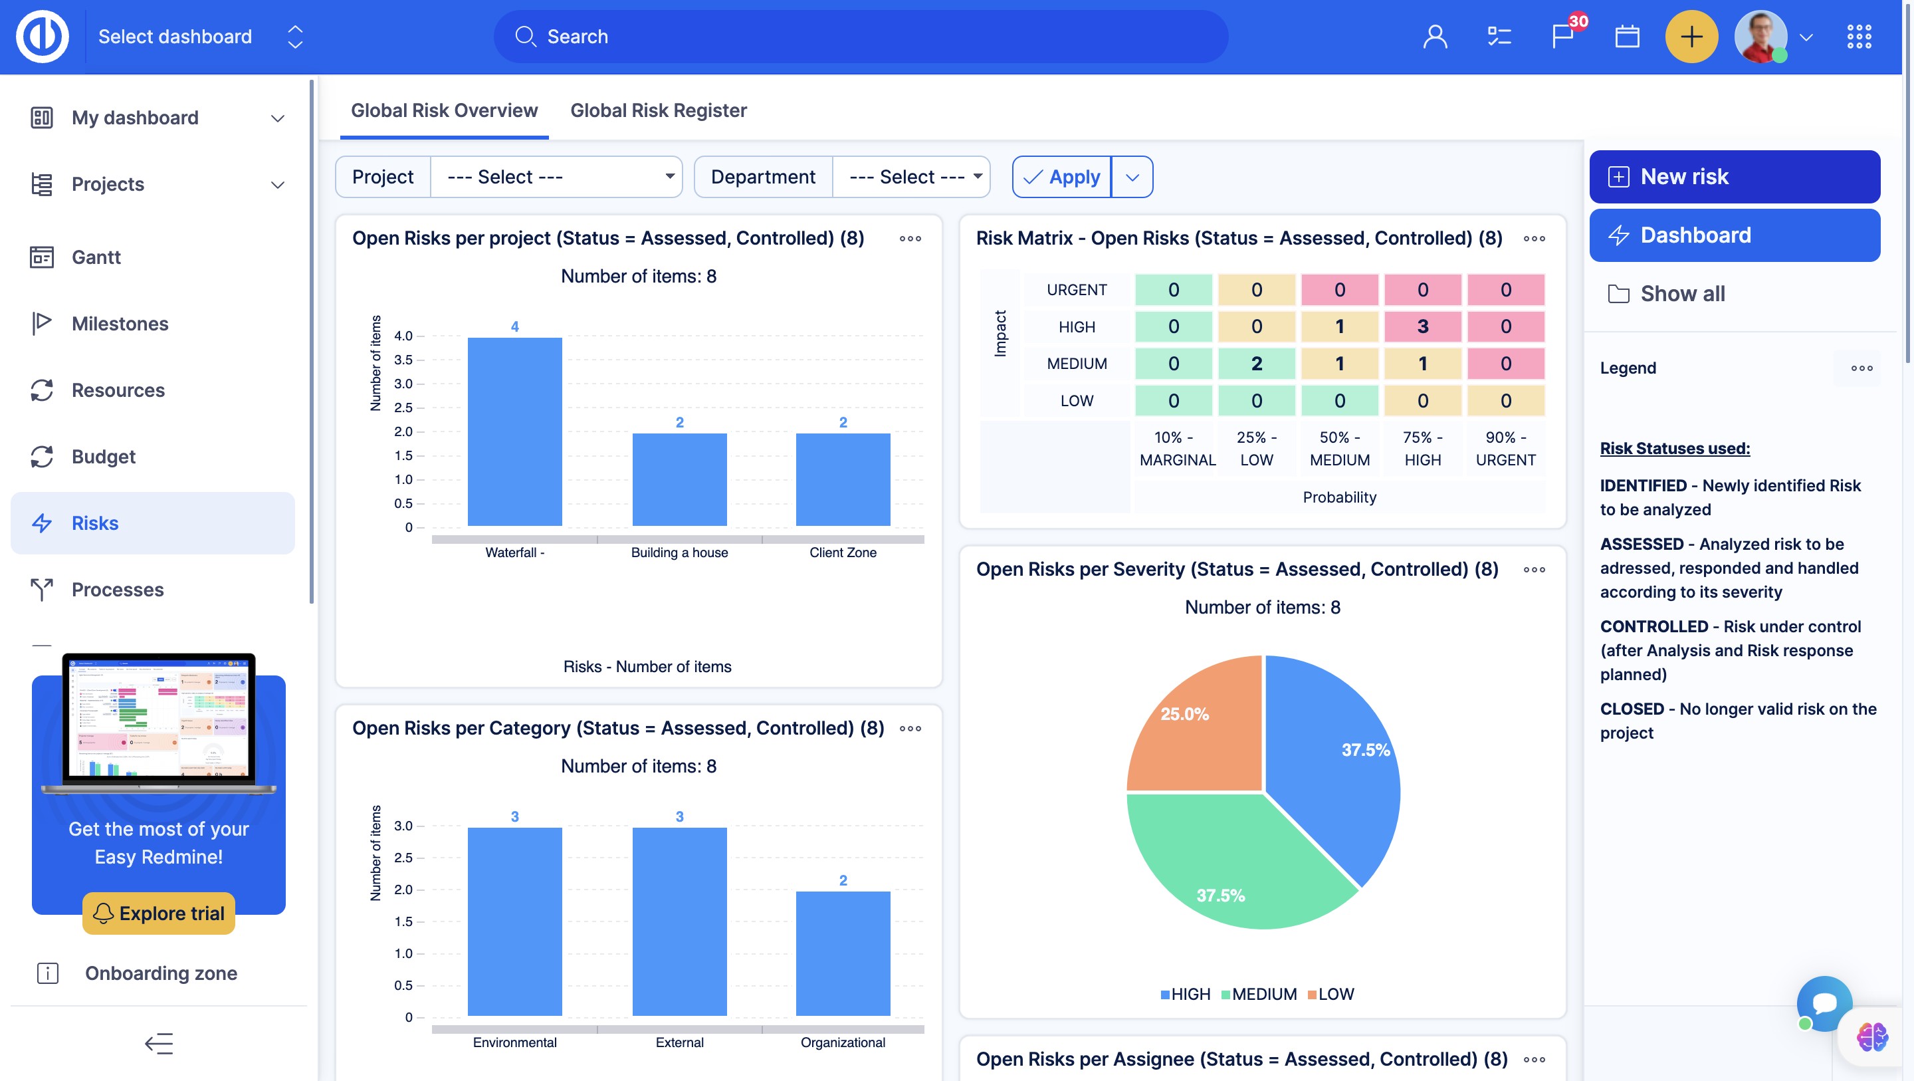Click the flag notifications icon with badge 30

(x=1562, y=37)
